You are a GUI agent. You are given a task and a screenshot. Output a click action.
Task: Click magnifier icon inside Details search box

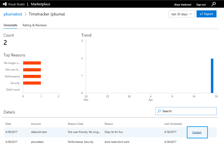pos(159,111)
